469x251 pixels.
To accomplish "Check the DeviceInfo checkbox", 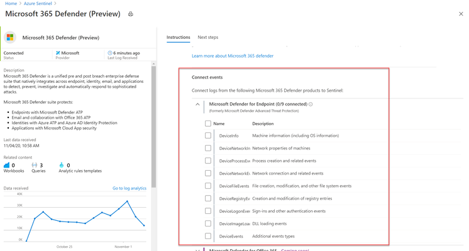I will coord(208,136).
